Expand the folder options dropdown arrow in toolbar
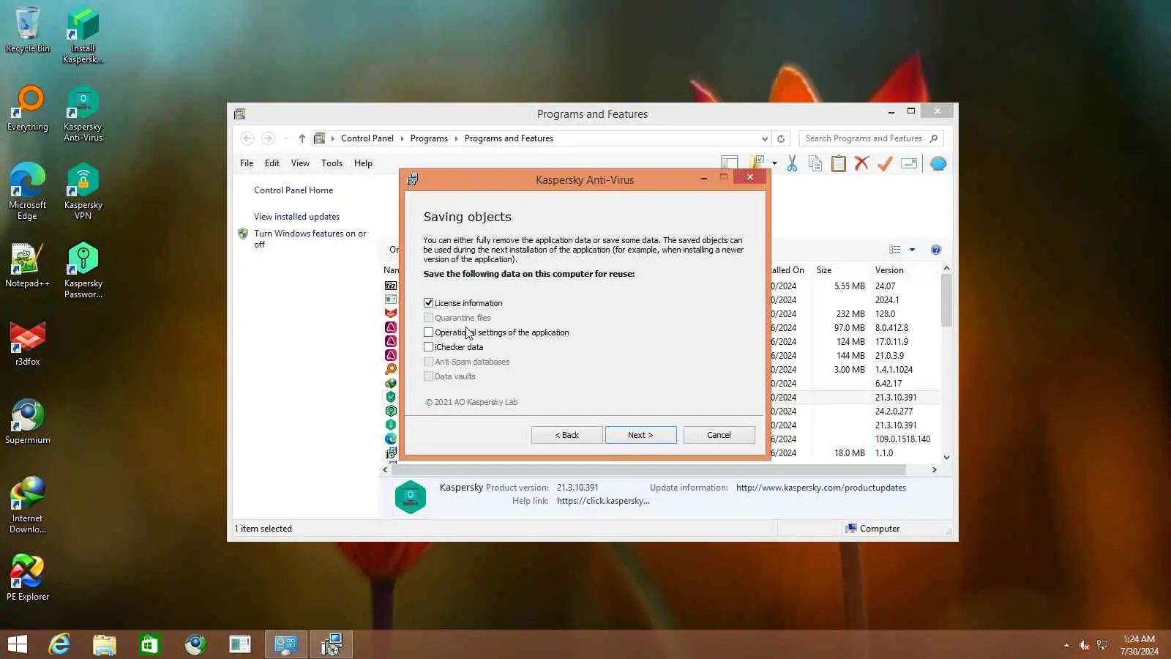 point(774,163)
